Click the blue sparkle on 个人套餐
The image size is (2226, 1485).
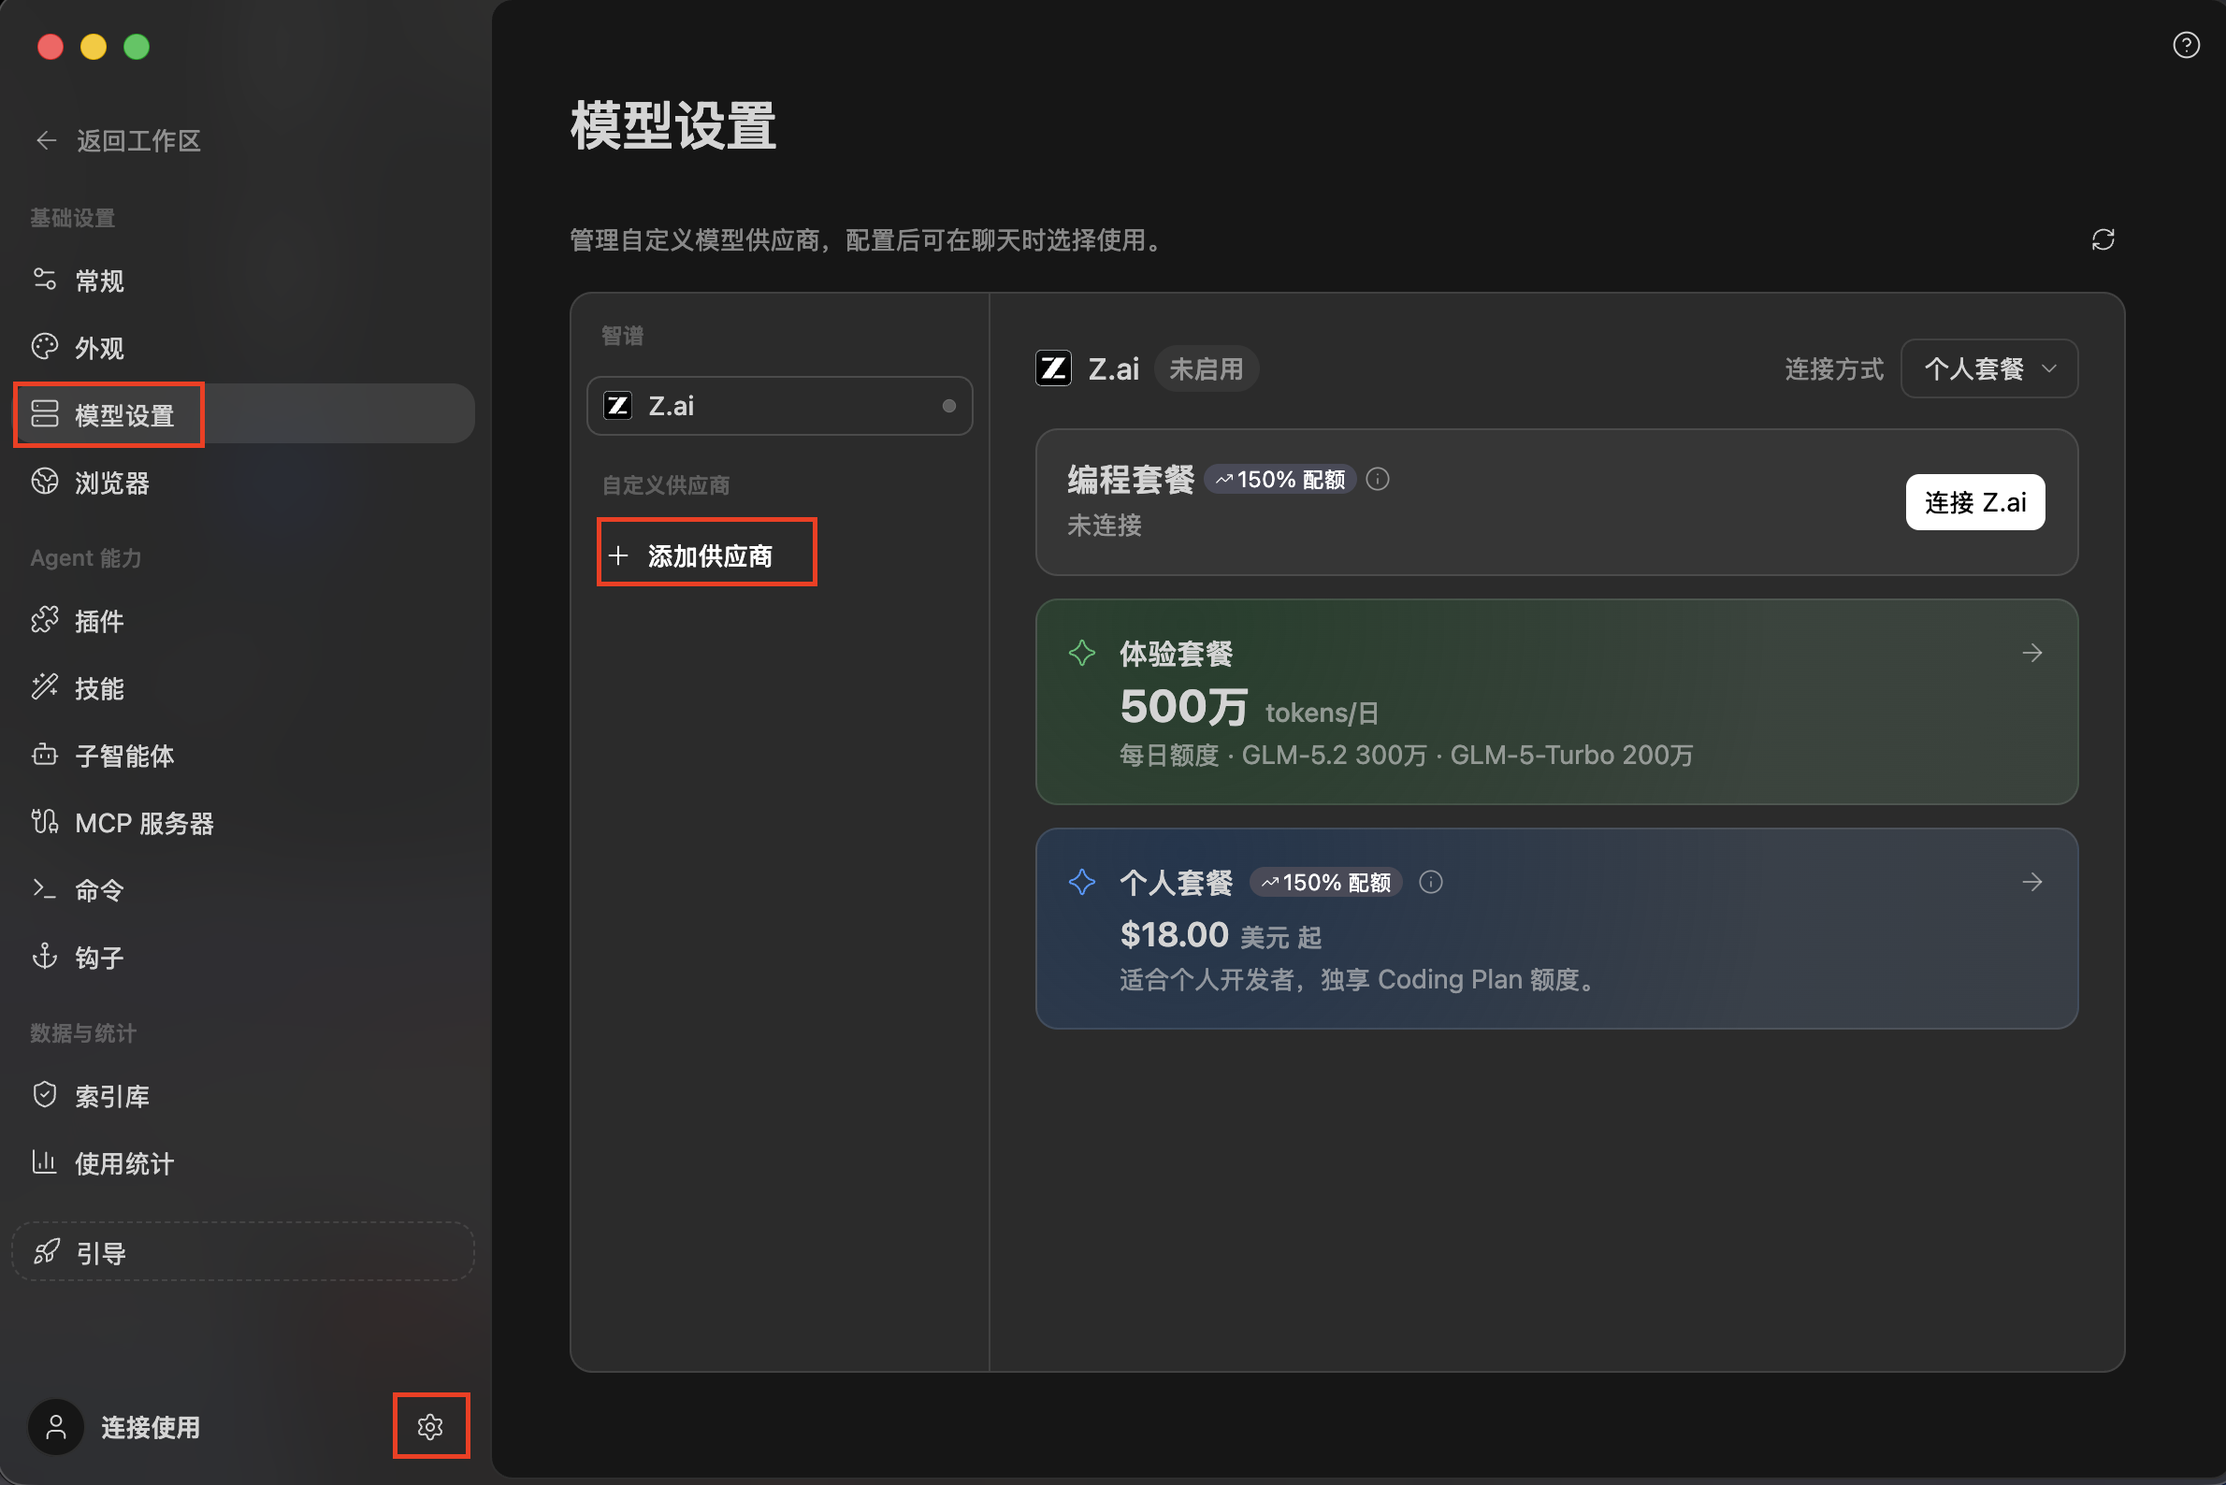coord(1082,882)
